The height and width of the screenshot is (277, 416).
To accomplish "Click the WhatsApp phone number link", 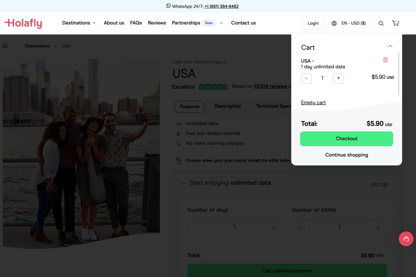I will tap(221, 6).
